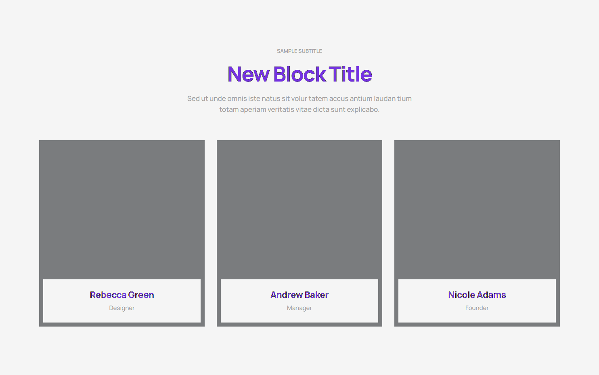
Task: Click the word Title in the heading
Action: point(350,75)
